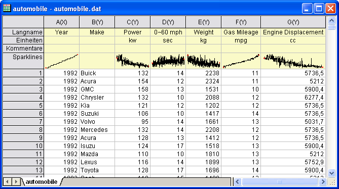Select column C(Y) header
339x189 pixels.
(133, 22)
